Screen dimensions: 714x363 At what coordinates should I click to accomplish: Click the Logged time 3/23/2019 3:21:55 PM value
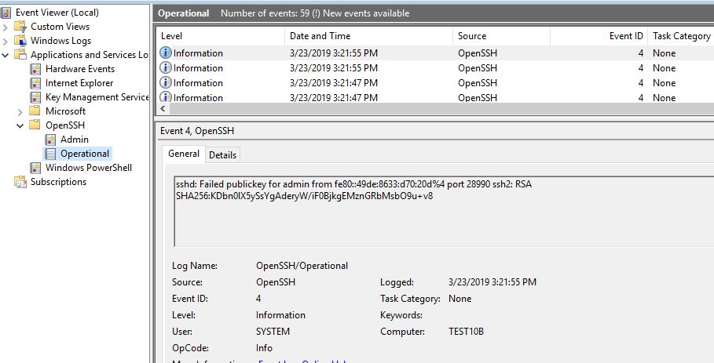(x=492, y=282)
